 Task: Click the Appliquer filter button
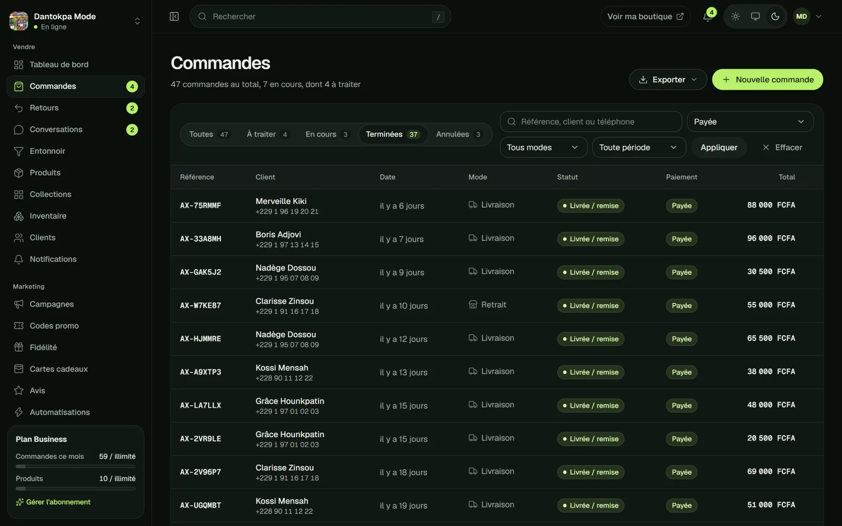[x=719, y=147]
